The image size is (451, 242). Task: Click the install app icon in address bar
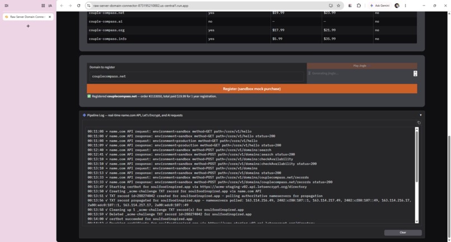pos(331,6)
